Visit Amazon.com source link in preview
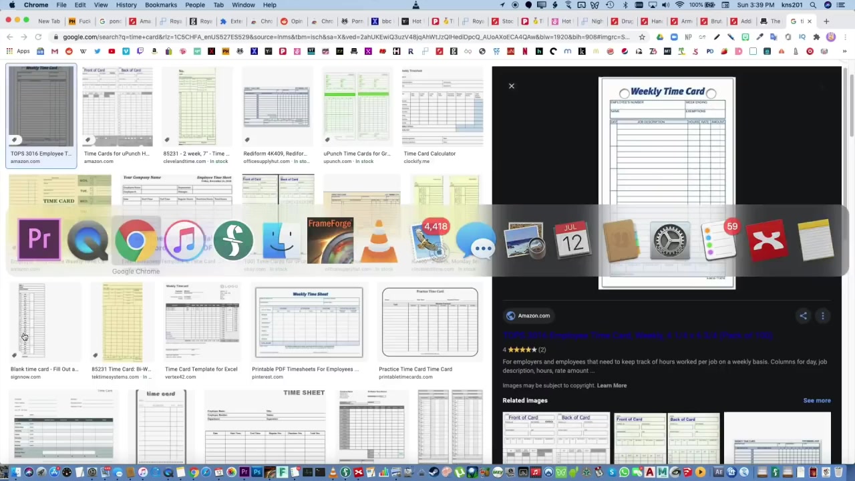Viewport: 855px width, 481px height. click(528, 316)
